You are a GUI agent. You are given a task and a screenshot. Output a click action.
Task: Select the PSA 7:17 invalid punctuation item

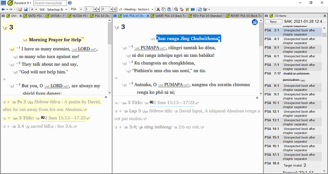pos(293,76)
